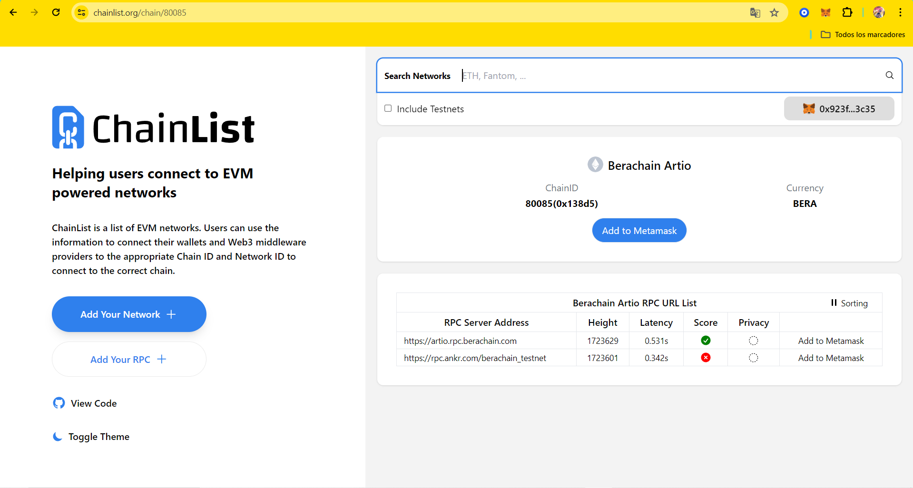Click height value 1723601
Viewport: 913px width, 488px height.
pyautogui.click(x=602, y=358)
